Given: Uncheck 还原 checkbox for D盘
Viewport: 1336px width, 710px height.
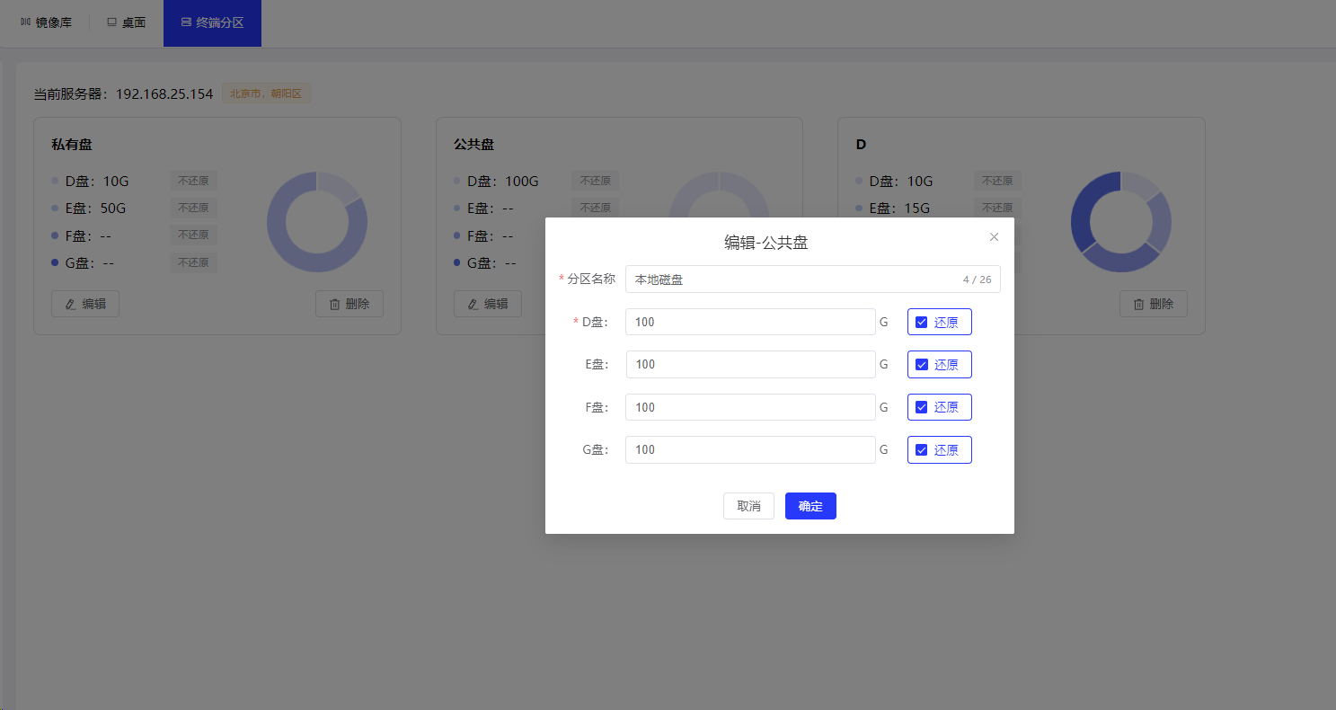Looking at the screenshot, I should tap(921, 323).
